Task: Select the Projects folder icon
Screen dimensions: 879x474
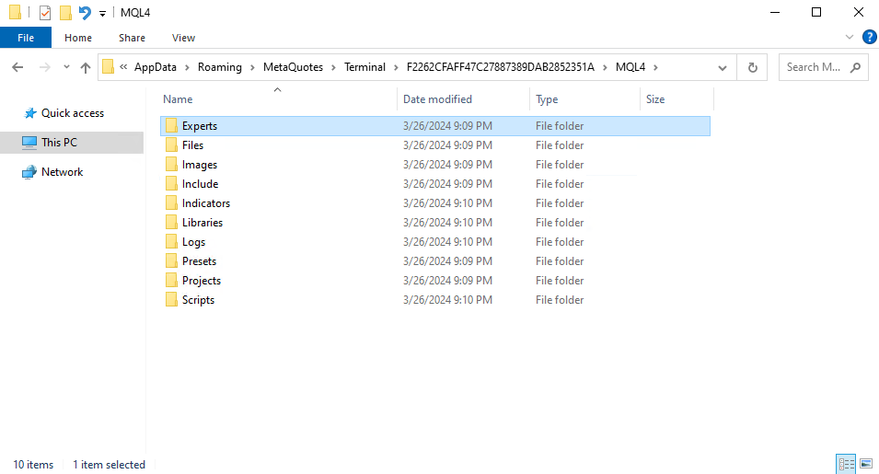Action: tap(171, 281)
